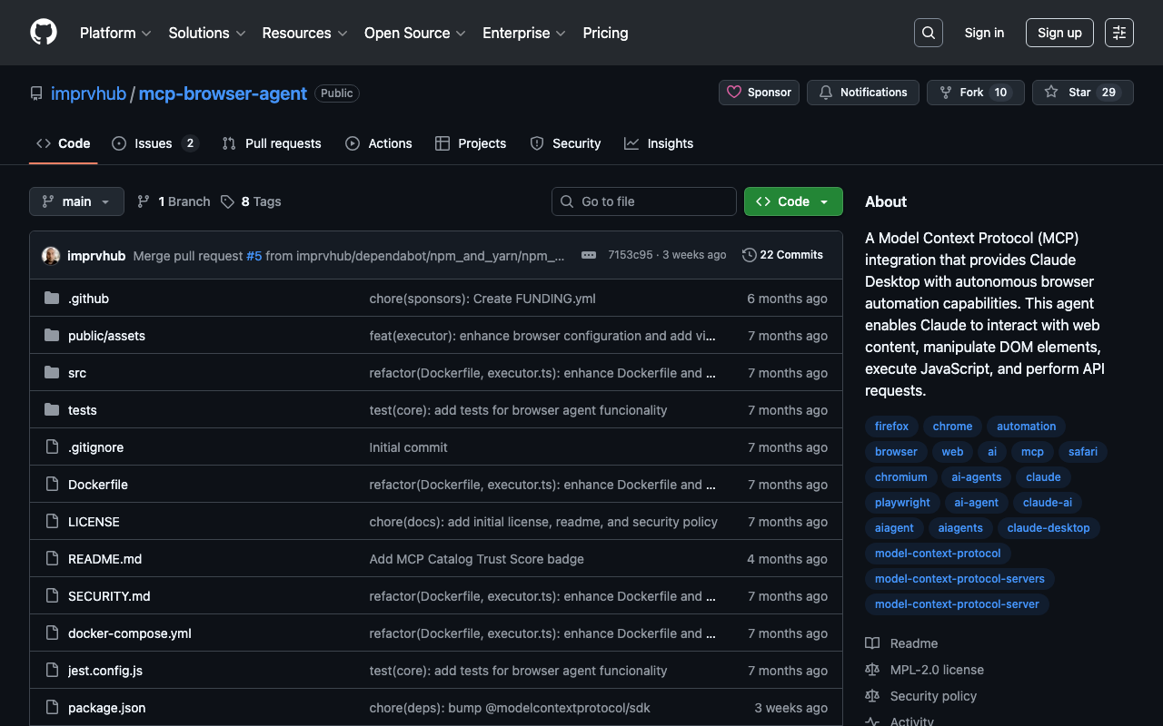The image size is (1163, 726).
Task: Click the bell Notifications button
Action: point(863,93)
